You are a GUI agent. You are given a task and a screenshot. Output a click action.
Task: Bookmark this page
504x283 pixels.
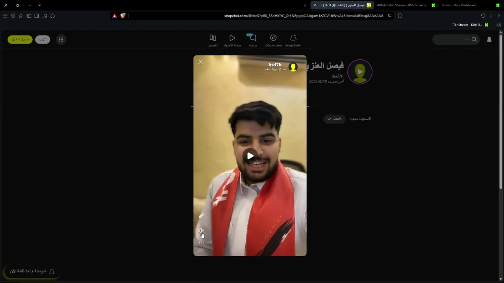click(400, 16)
